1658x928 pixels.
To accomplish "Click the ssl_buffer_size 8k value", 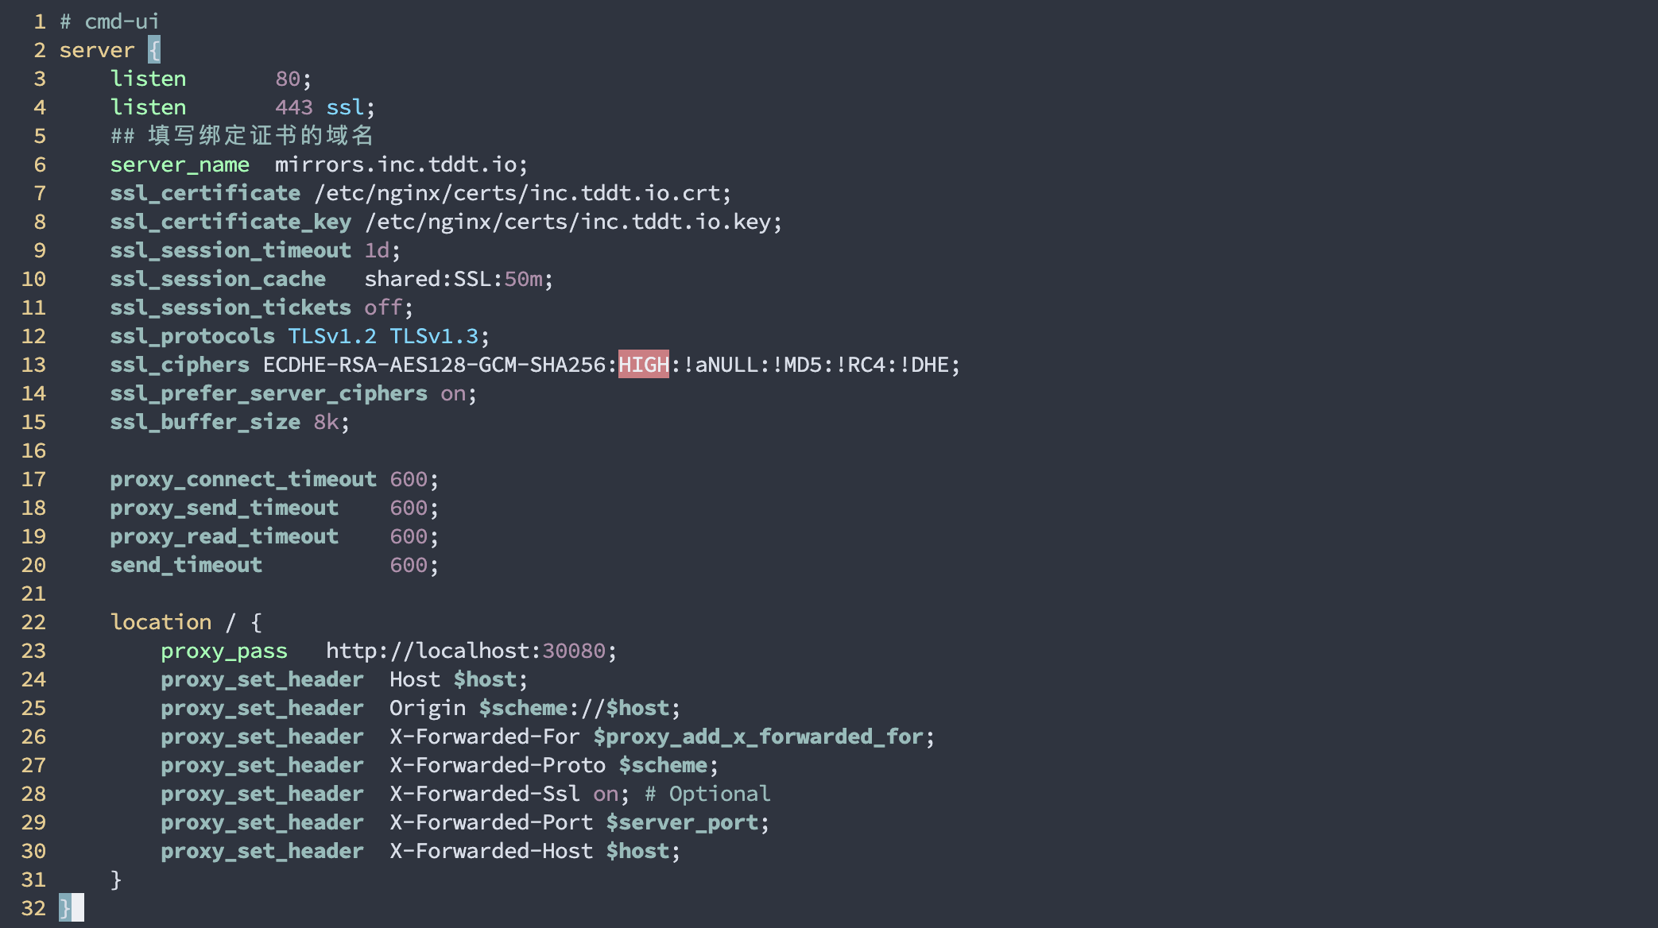I will click(x=326, y=422).
